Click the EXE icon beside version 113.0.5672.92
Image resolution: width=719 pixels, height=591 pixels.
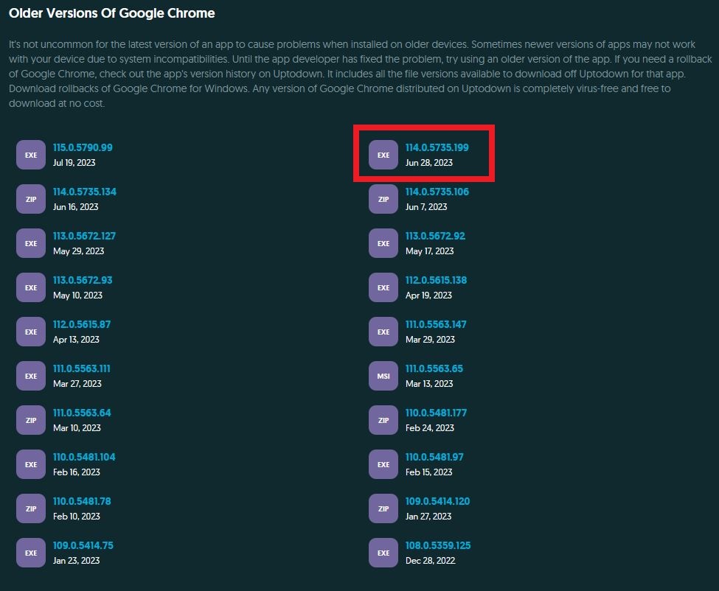[383, 243]
